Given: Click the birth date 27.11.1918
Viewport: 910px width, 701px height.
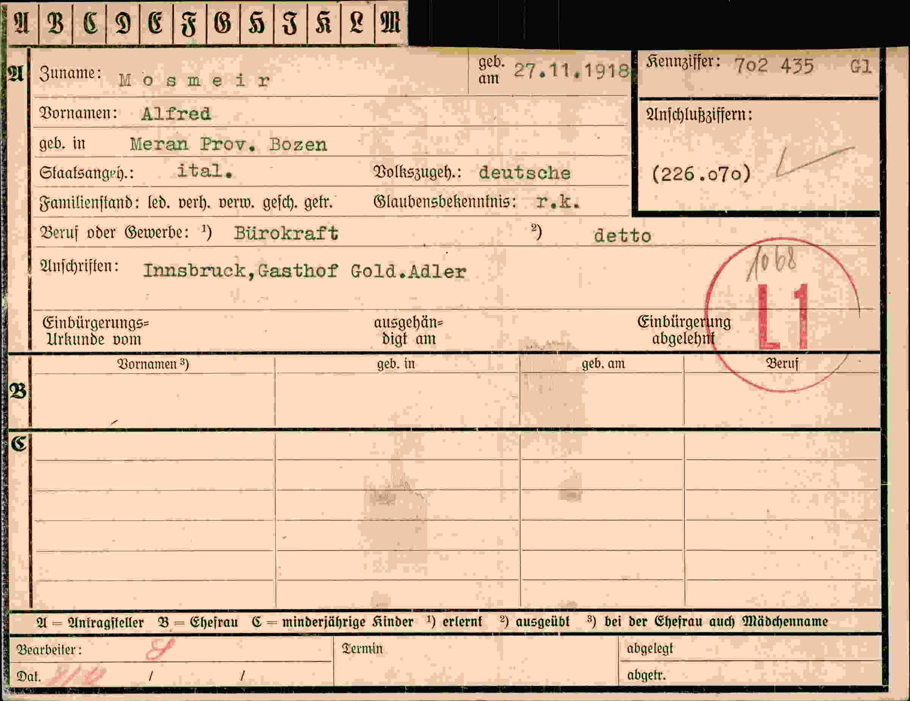Looking at the screenshot, I should (x=571, y=70).
